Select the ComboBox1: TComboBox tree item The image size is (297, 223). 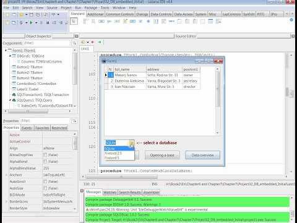point(37,84)
